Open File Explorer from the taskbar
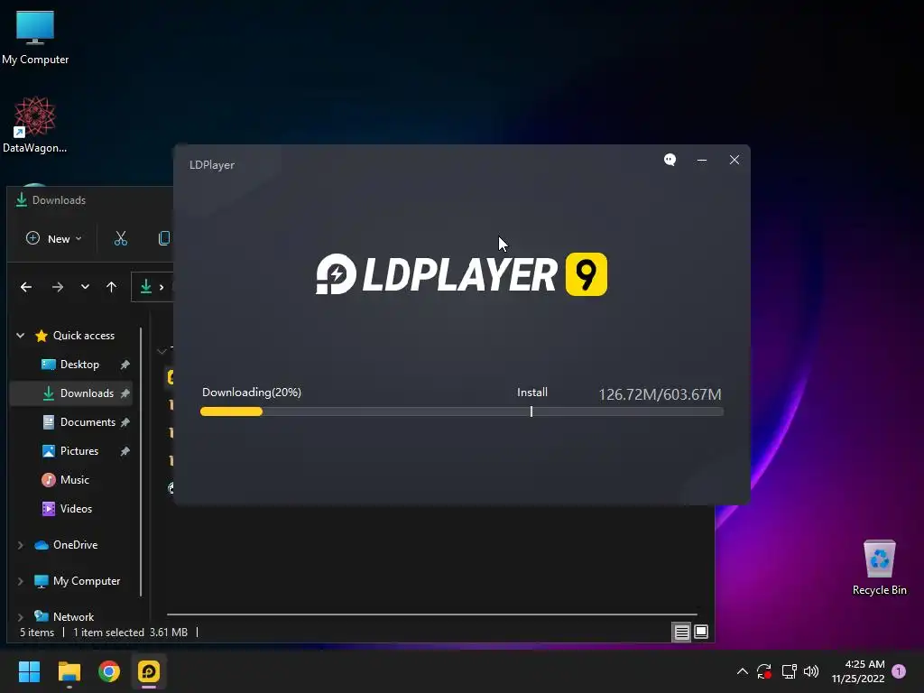 (x=69, y=671)
